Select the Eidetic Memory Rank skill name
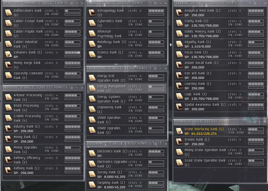 tap(203, 32)
